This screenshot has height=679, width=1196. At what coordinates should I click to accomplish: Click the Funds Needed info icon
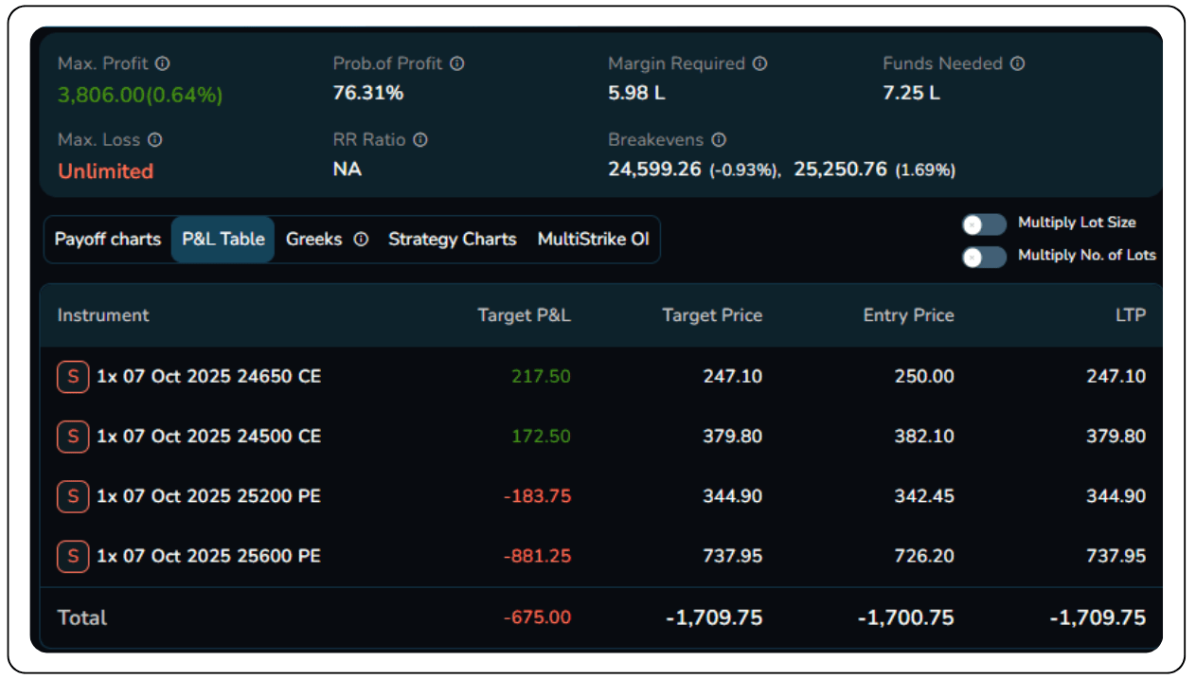pos(1017,63)
